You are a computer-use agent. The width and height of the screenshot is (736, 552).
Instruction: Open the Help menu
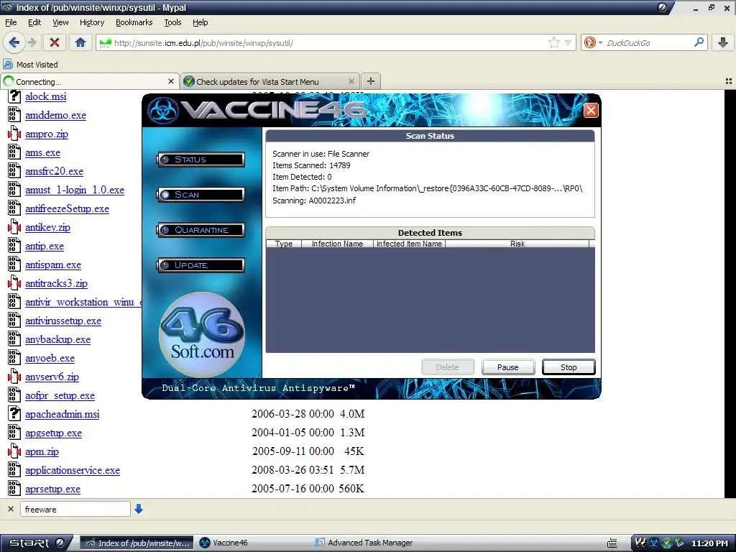[x=201, y=22]
